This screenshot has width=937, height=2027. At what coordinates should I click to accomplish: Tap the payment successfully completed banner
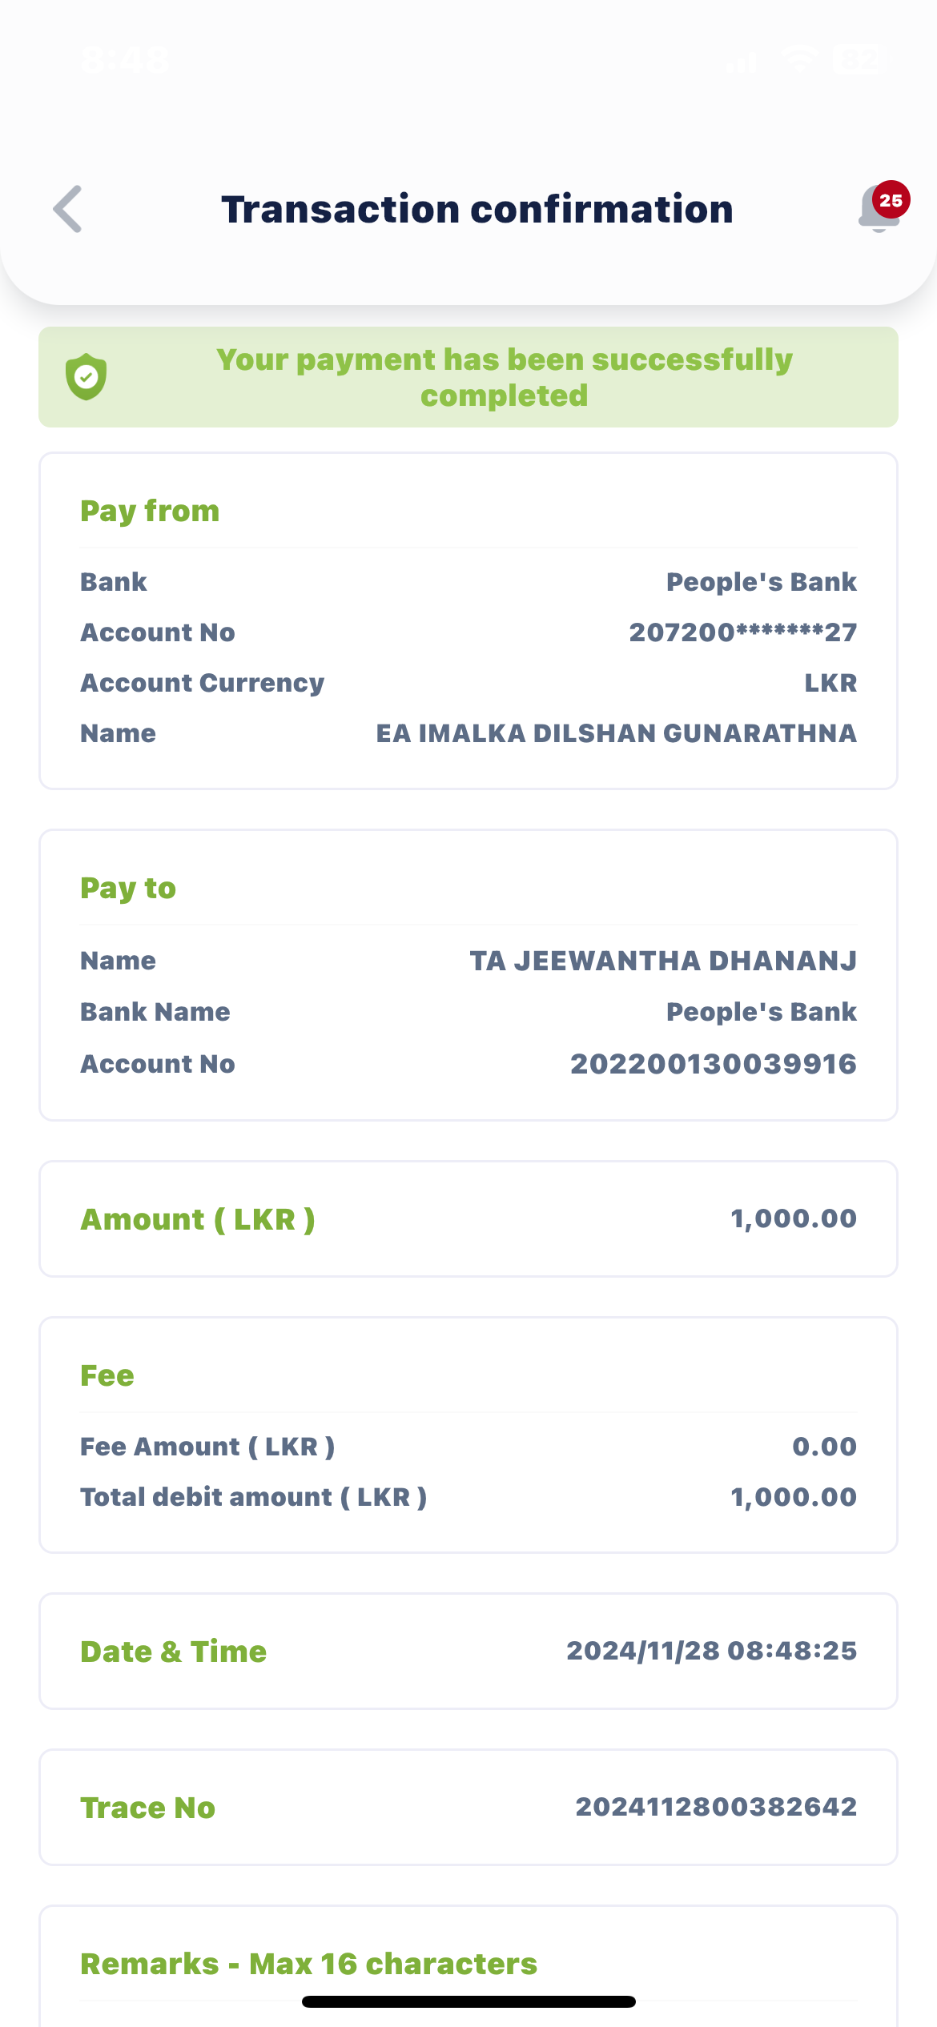click(505, 377)
